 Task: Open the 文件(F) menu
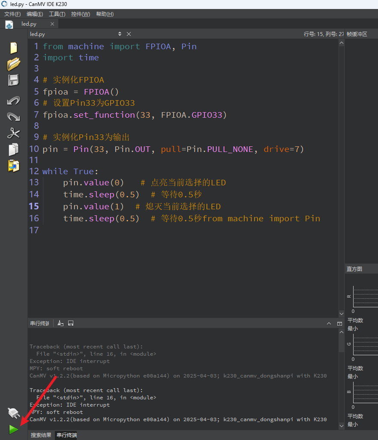click(x=12, y=14)
